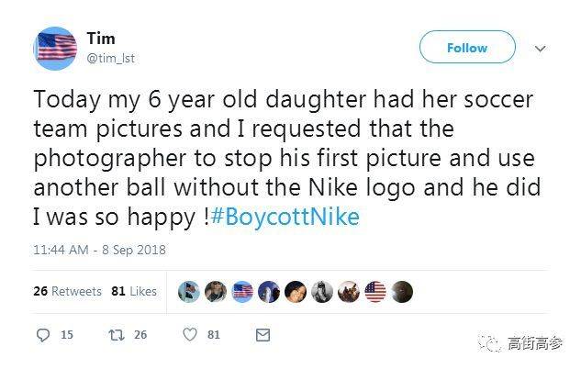581x369 pixels.
Task: Open Tim's flag profile avatar
Action: pos(55,48)
